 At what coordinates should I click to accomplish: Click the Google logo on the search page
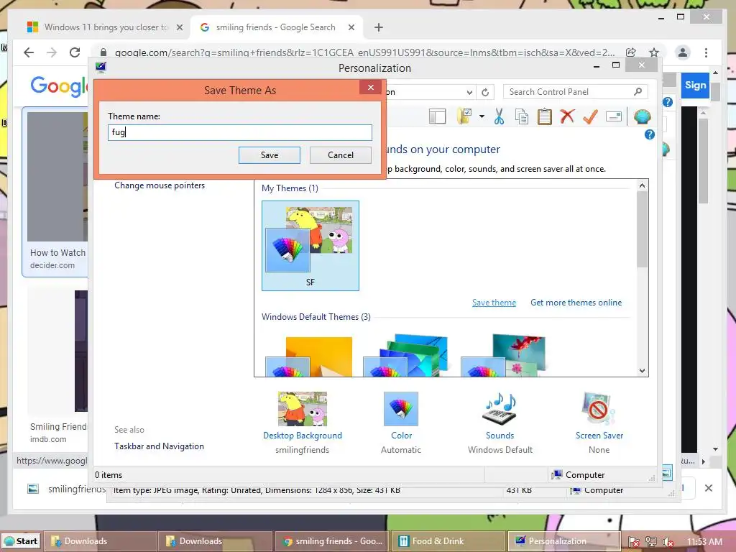tap(59, 86)
